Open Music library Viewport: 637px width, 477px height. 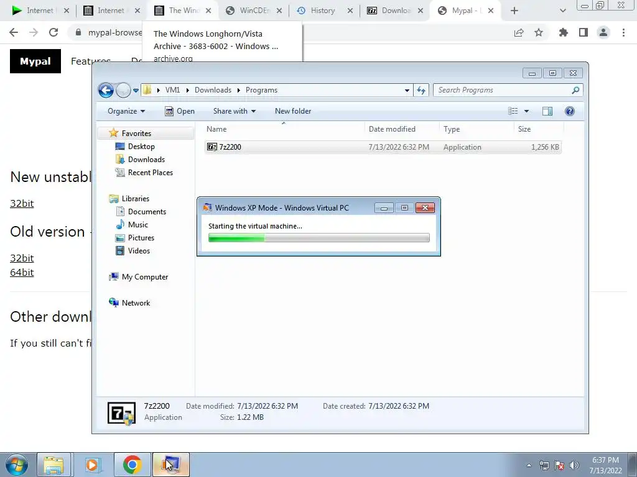(137, 225)
